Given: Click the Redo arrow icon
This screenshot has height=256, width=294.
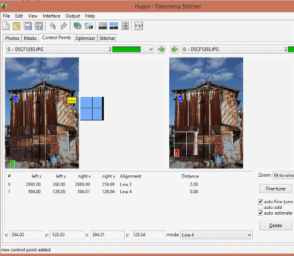Looking at the screenshot, I should pyautogui.click(x=63, y=26).
